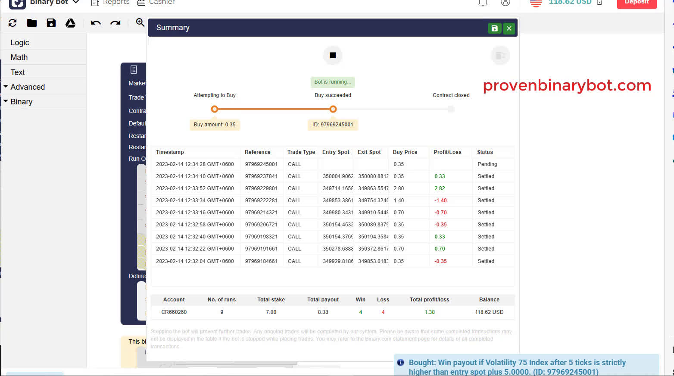Select the Reset workspace icon
The width and height of the screenshot is (674, 376).
tap(12, 23)
